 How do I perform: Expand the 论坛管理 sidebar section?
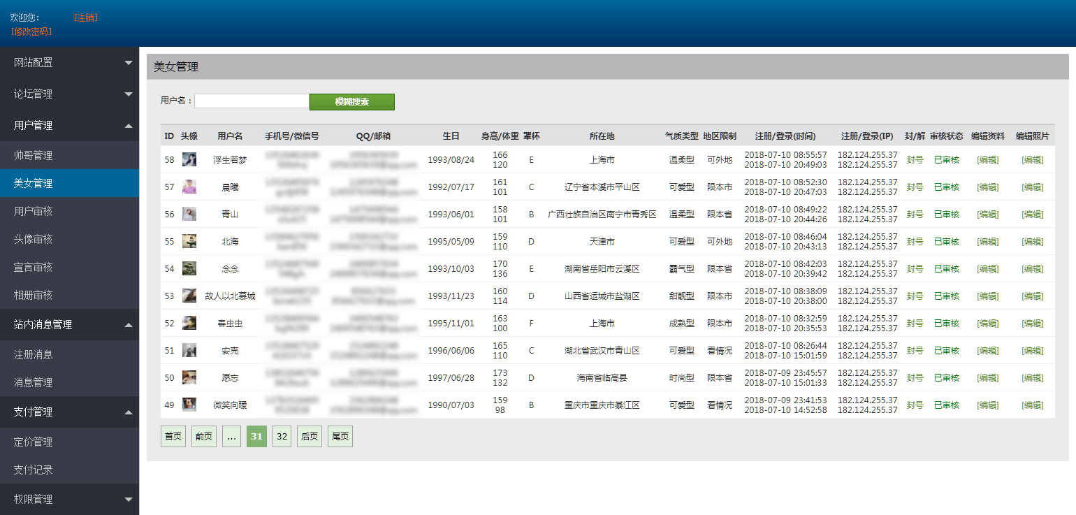69,94
